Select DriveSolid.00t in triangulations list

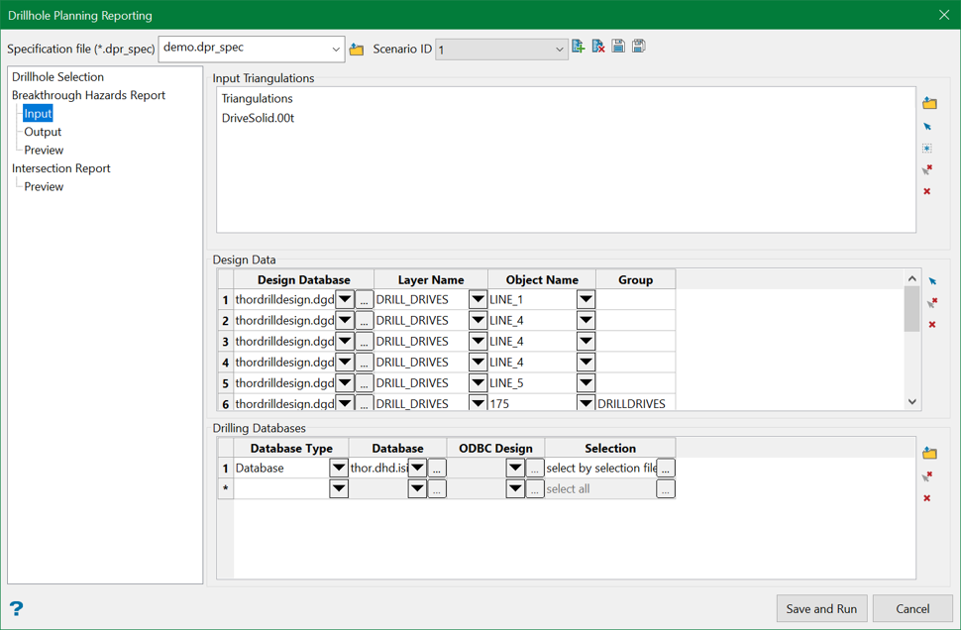pos(258,118)
